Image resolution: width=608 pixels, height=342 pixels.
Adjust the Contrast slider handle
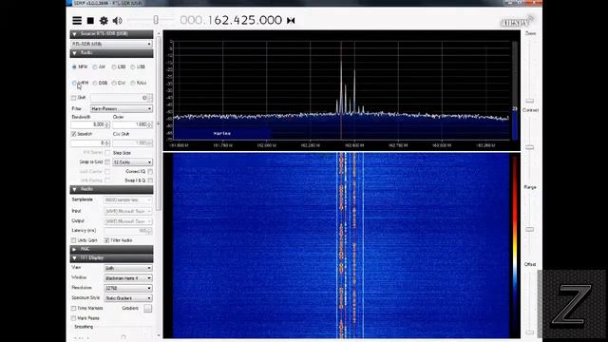(x=530, y=148)
